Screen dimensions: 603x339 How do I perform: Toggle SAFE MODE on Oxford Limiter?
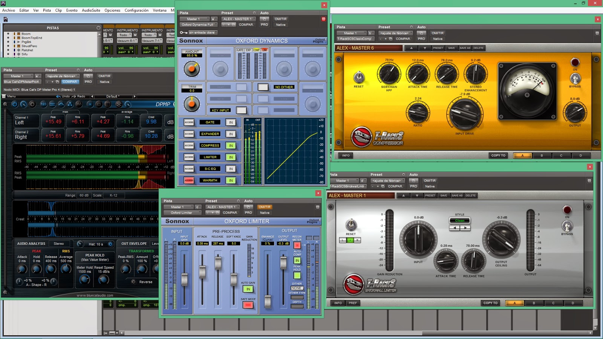[248, 305]
